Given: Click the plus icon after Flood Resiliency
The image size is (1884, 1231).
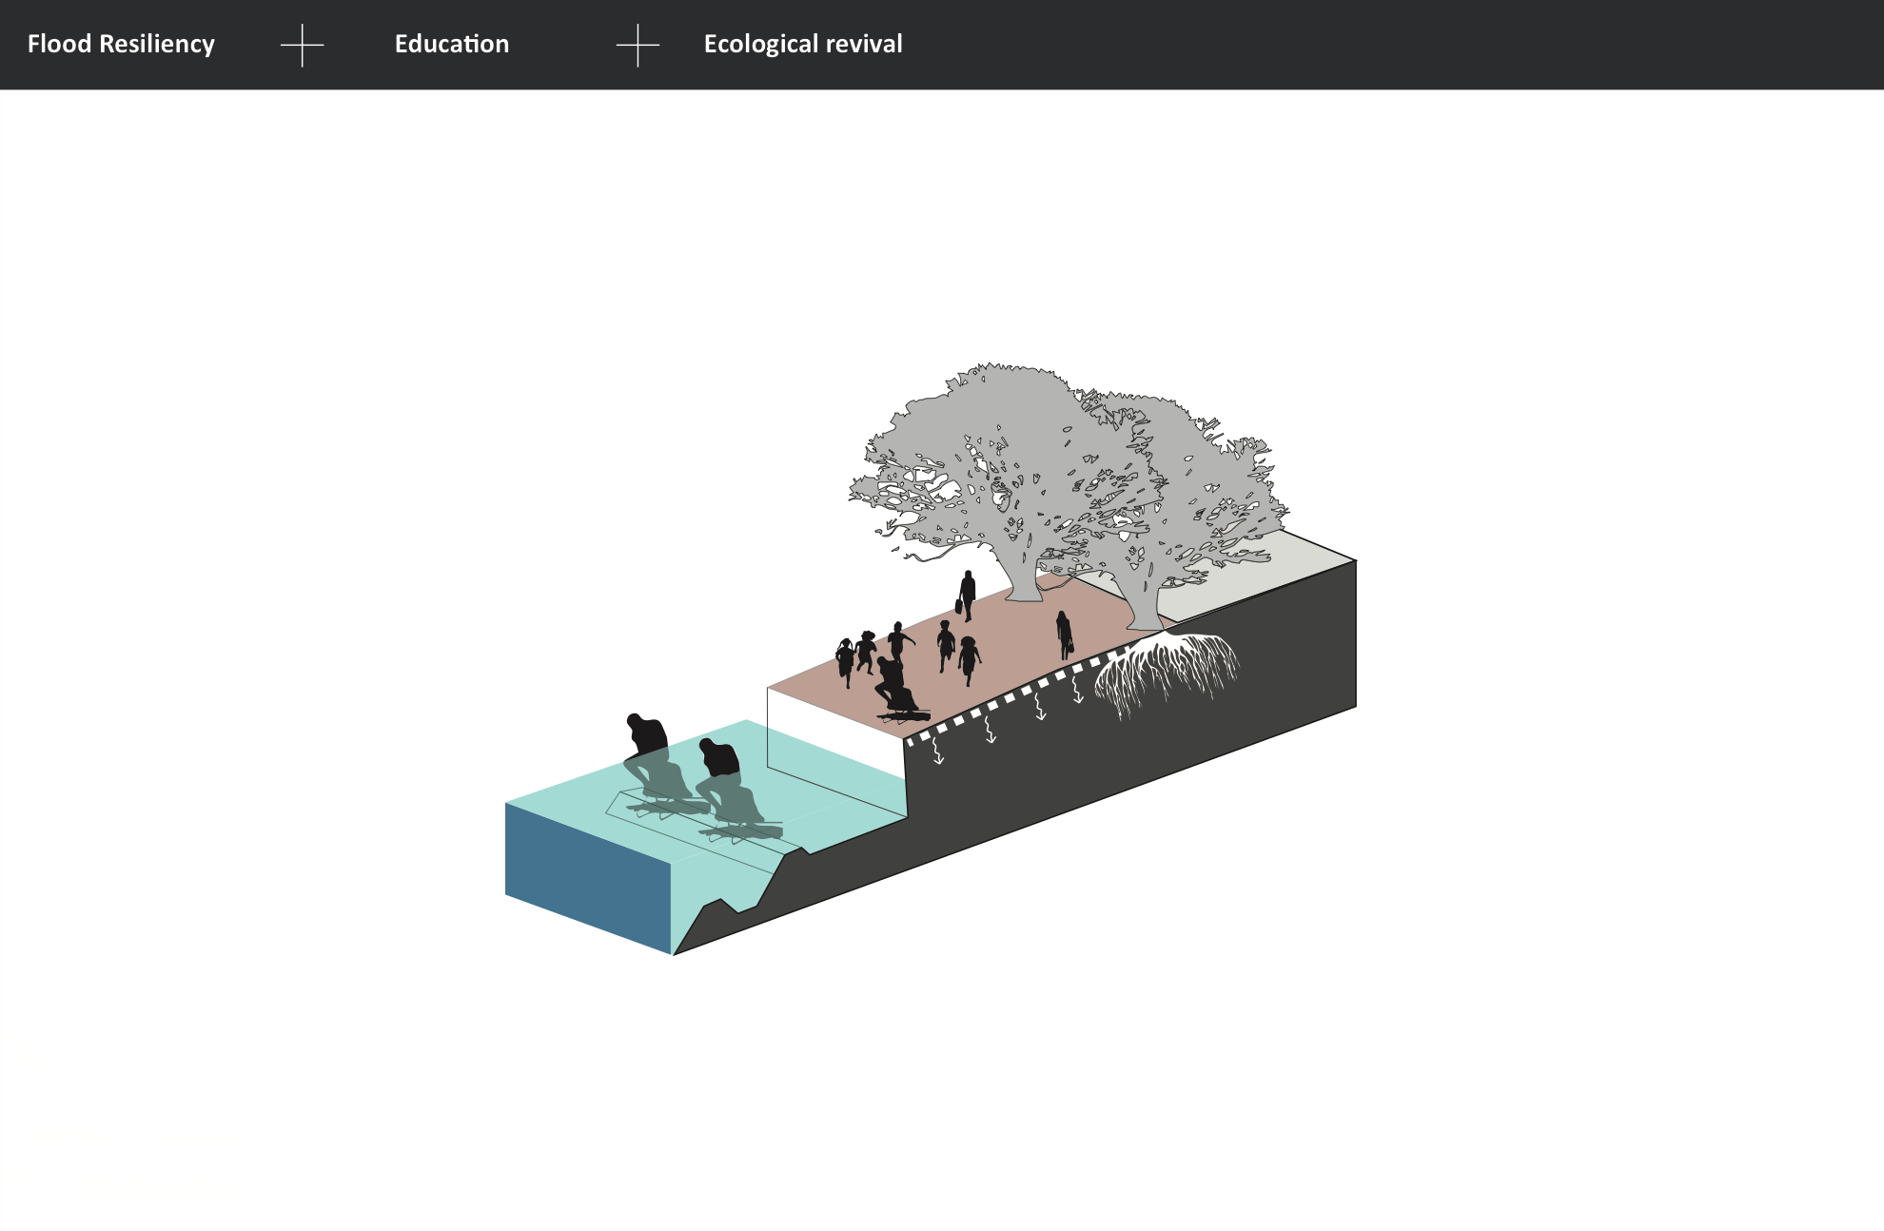Looking at the screenshot, I should pos(303,46).
